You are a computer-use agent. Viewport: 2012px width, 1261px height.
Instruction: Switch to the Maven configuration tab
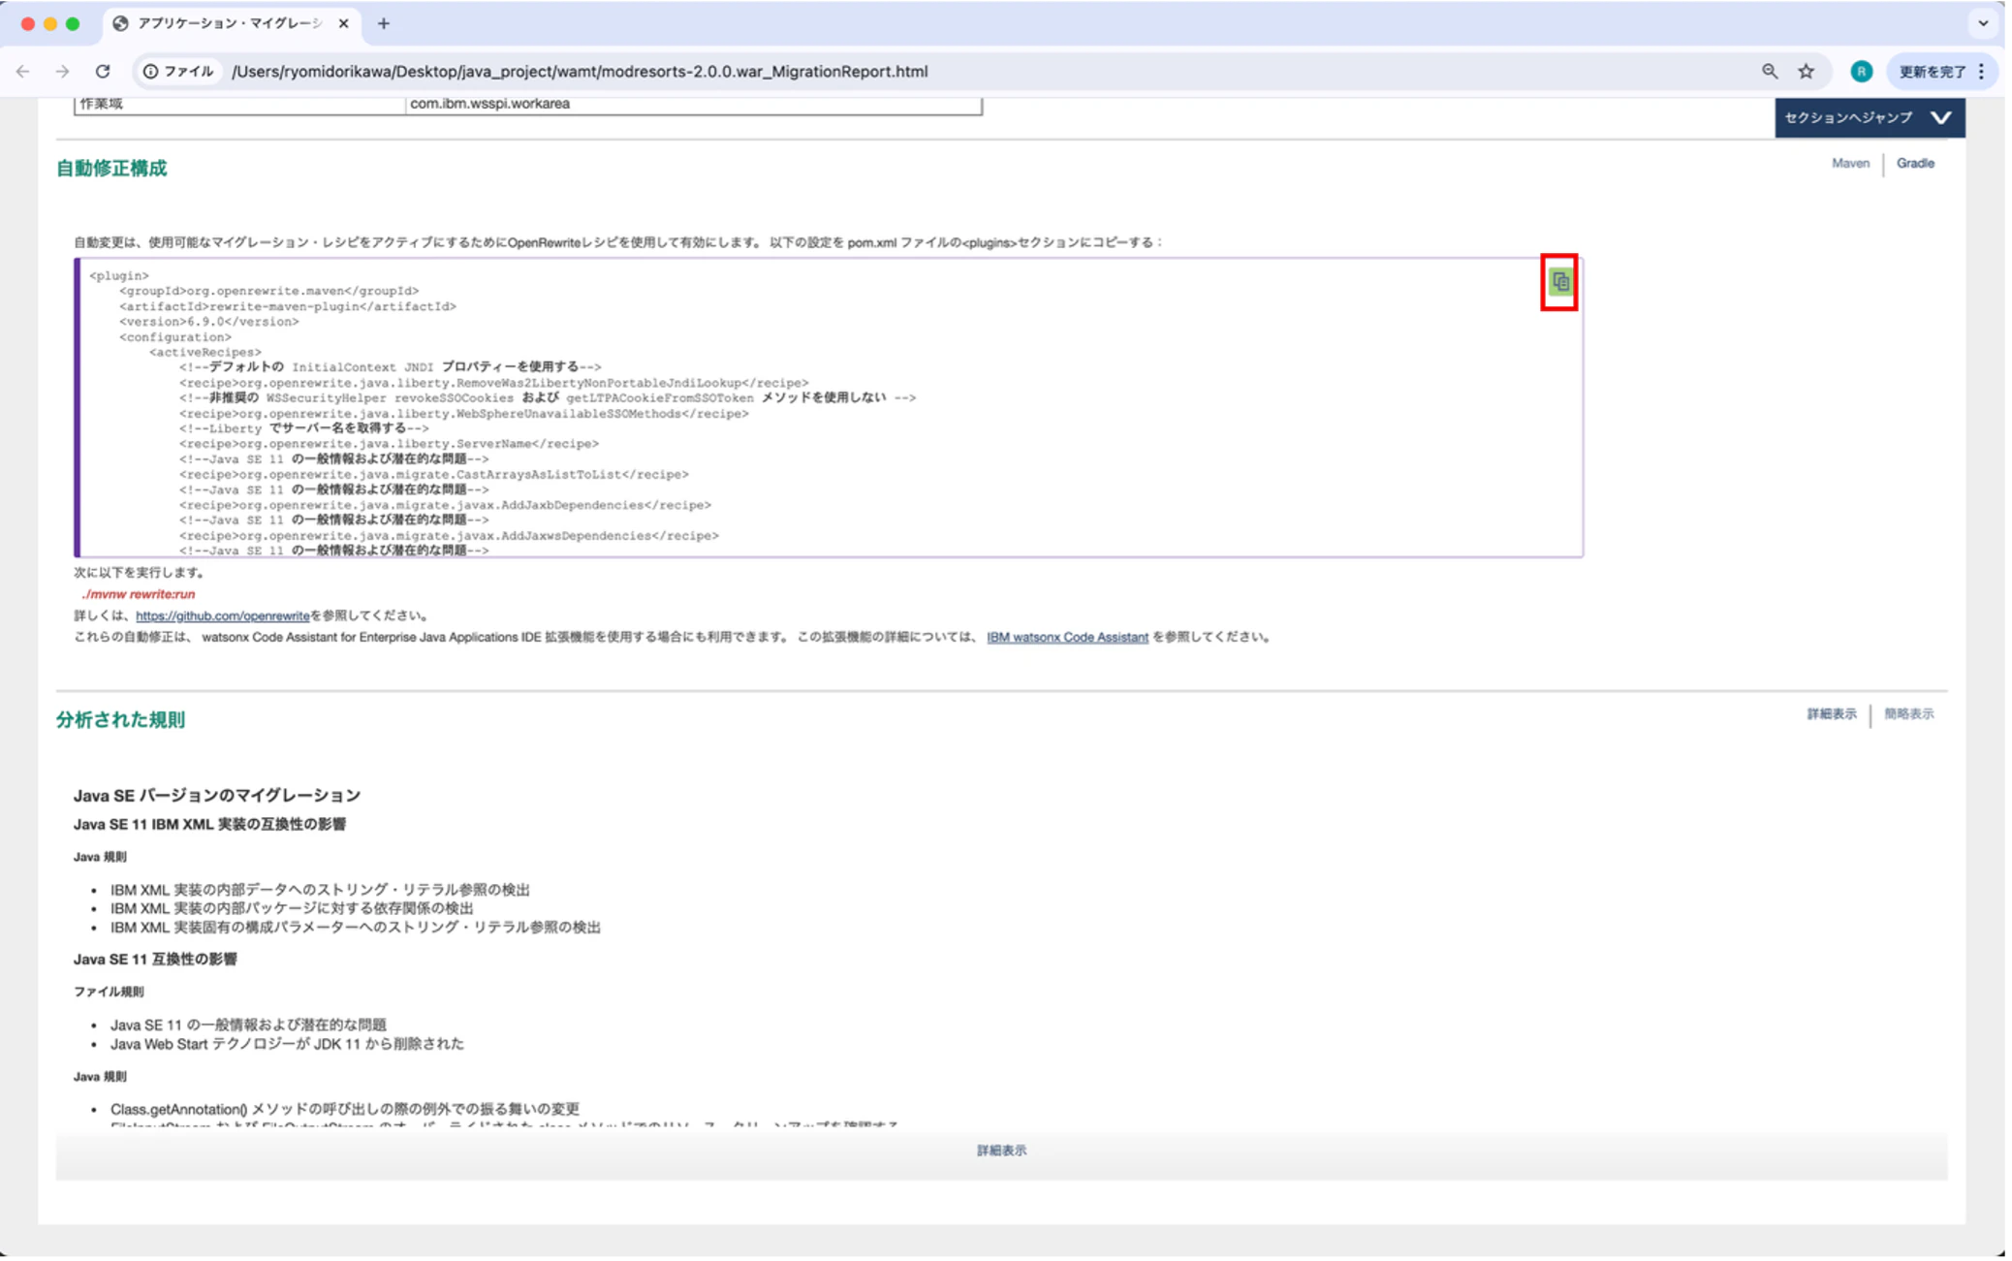tap(1849, 164)
